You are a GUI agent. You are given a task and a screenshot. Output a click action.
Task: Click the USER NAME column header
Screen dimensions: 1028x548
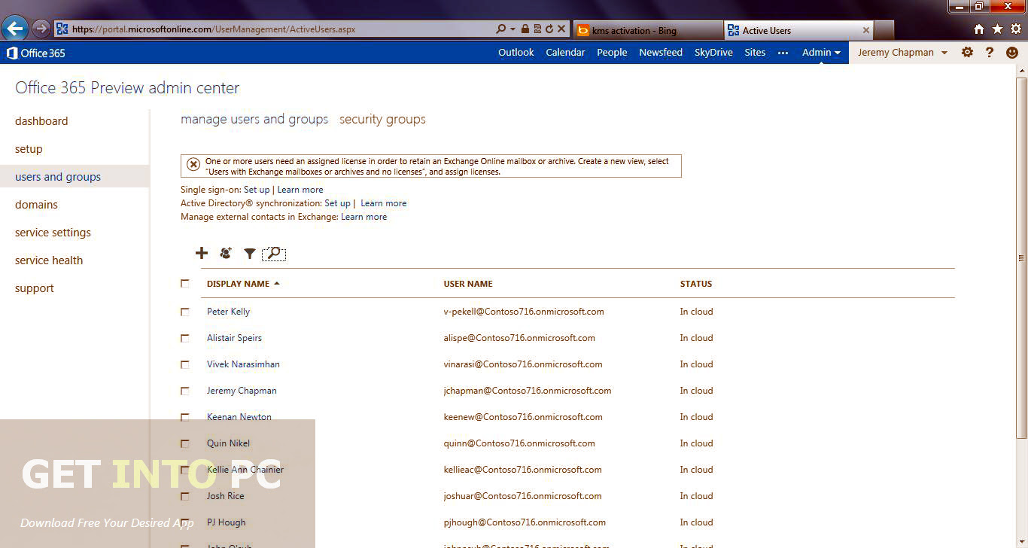click(x=468, y=284)
